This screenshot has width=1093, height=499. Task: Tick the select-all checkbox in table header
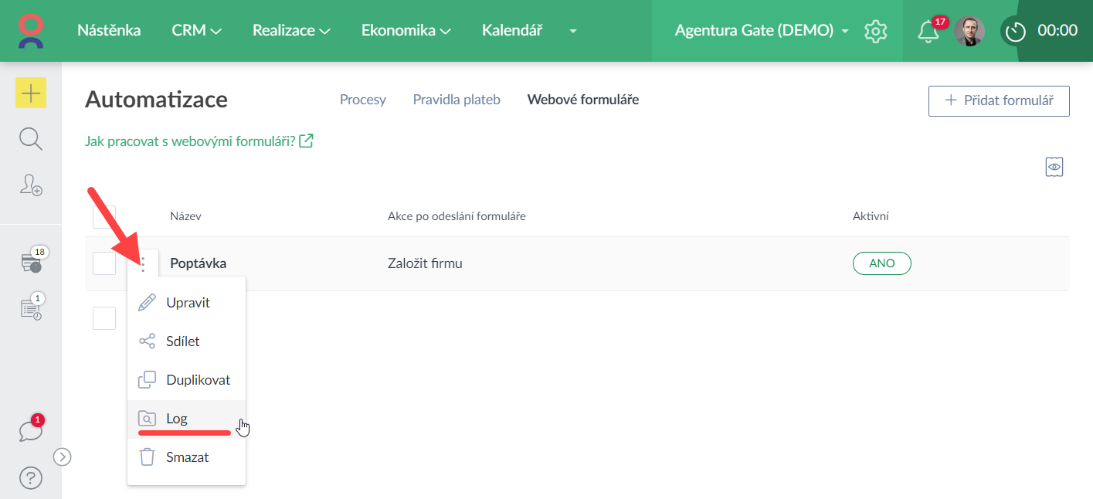(104, 216)
